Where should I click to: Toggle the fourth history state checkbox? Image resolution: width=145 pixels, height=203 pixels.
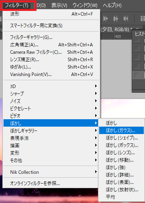click(137, 66)
